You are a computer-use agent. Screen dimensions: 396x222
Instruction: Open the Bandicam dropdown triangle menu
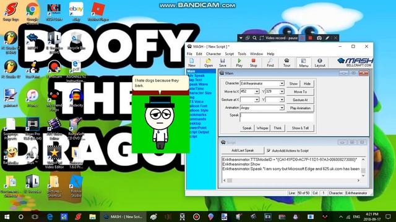tap(241, 38)
